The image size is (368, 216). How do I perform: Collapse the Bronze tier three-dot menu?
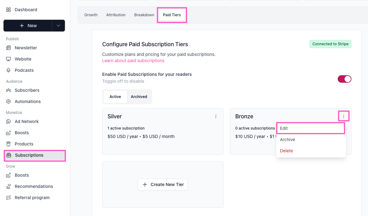click(x=344, y=116)
